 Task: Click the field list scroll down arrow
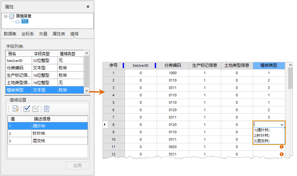[x=87, y=91]
